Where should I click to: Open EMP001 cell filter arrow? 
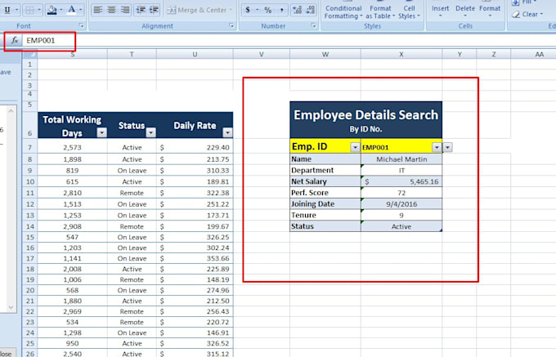pos(437,147)
